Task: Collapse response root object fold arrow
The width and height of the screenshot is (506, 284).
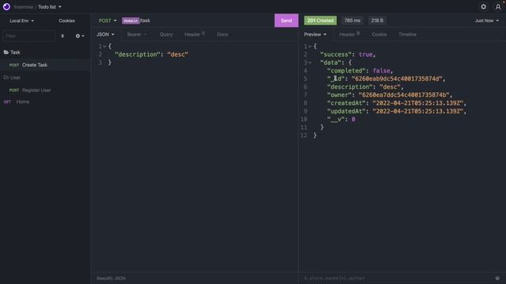Action: pos(310,47)
